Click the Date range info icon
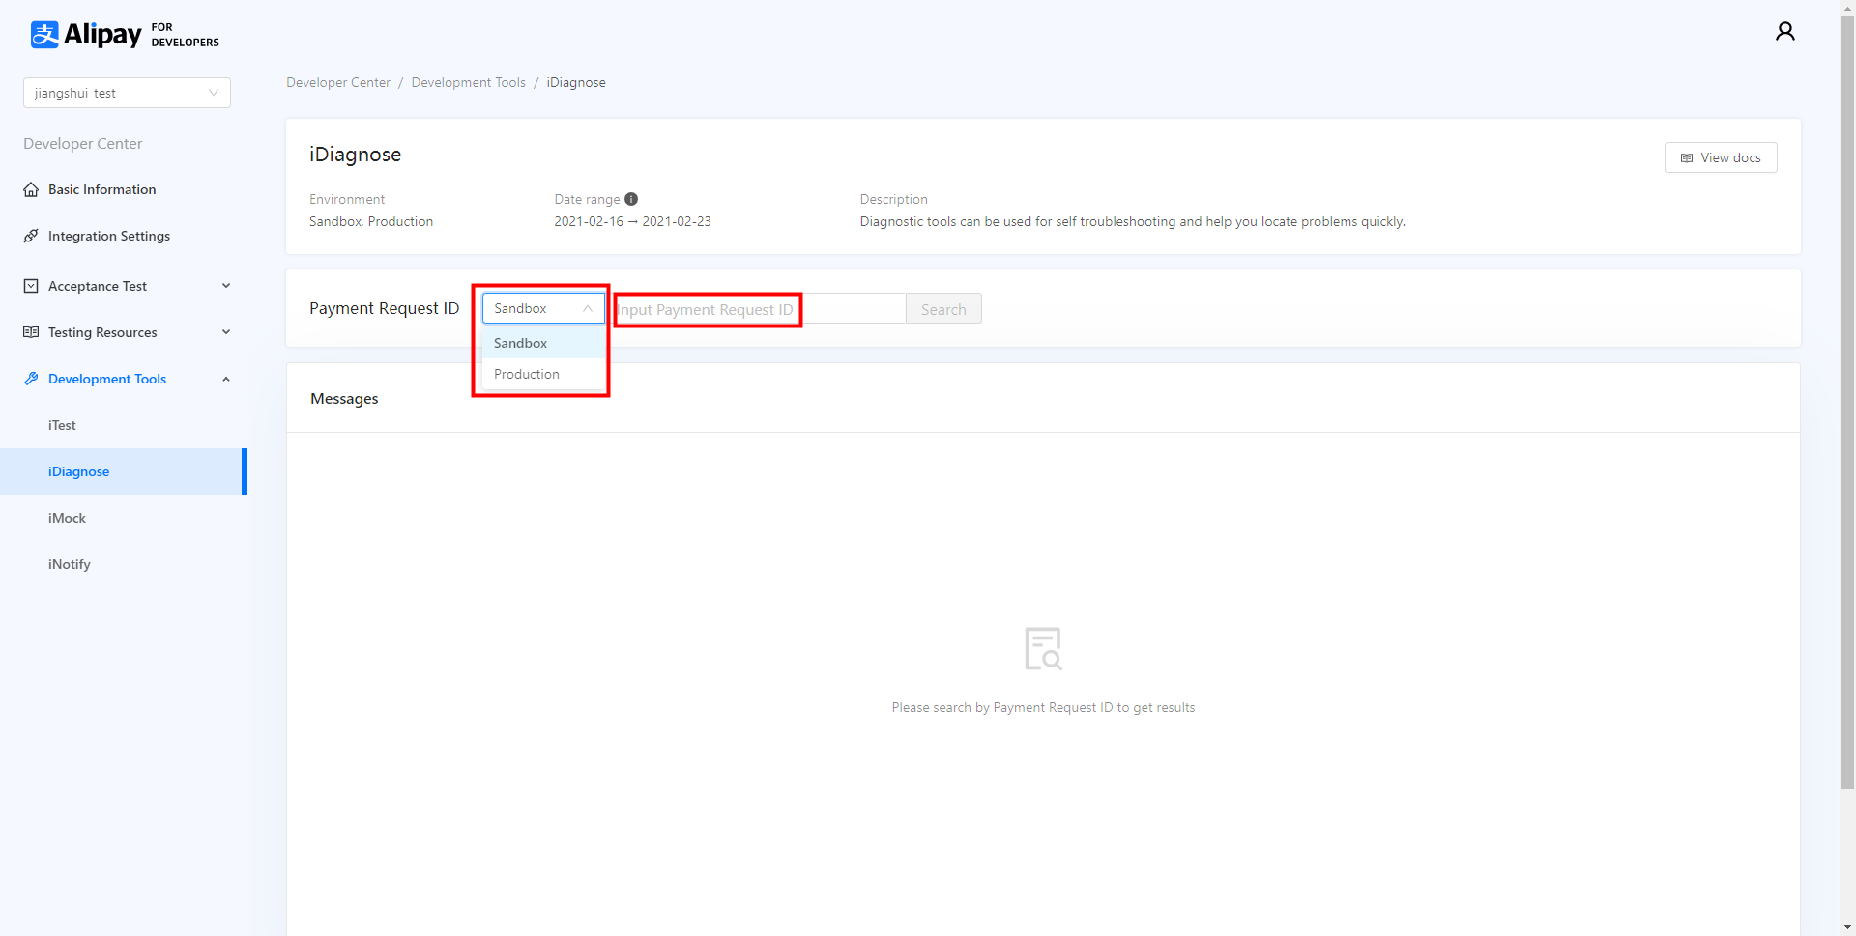 click(x=631, y=199)
